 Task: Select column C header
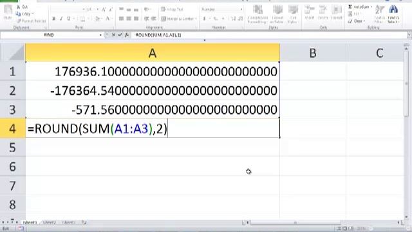[379, 53]
